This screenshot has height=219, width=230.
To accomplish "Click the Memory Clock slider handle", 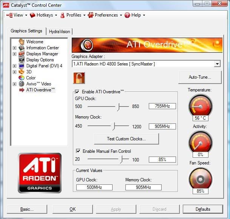I will pyautogui.click(x=113, y=126).
